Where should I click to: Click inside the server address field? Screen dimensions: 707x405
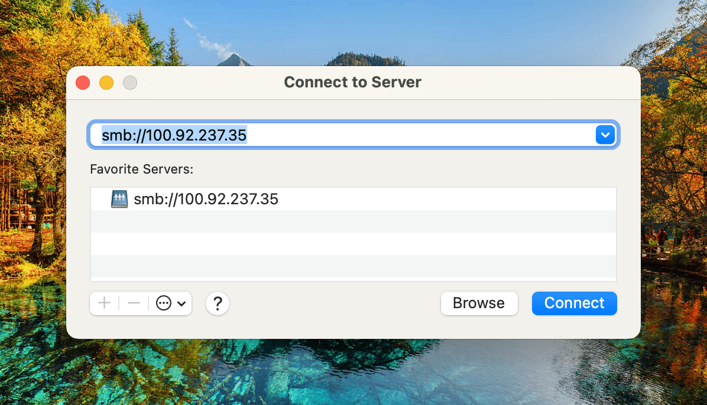(414, 135)
